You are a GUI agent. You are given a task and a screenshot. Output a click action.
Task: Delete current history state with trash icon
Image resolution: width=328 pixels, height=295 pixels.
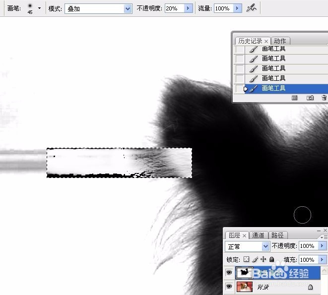[x=324, y=98]
